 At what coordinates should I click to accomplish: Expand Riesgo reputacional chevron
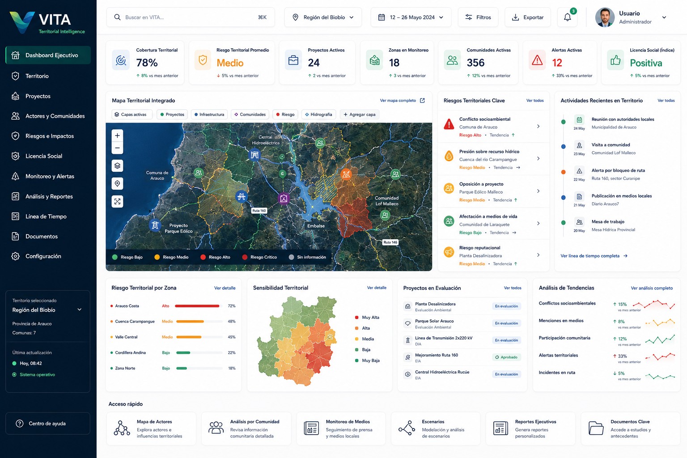[x=538, y=255]
